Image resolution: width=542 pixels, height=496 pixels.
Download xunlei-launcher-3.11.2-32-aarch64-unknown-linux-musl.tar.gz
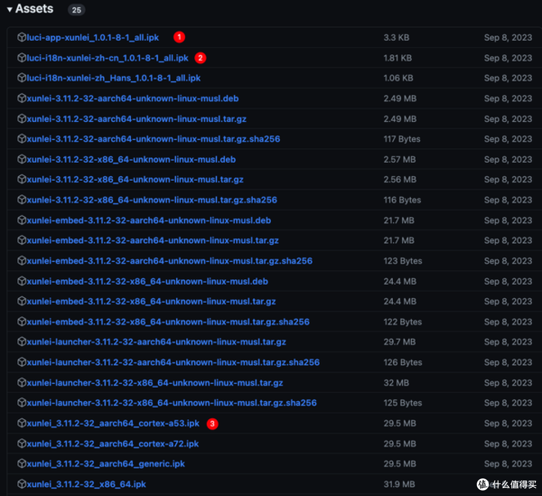[x=157, y=342]
